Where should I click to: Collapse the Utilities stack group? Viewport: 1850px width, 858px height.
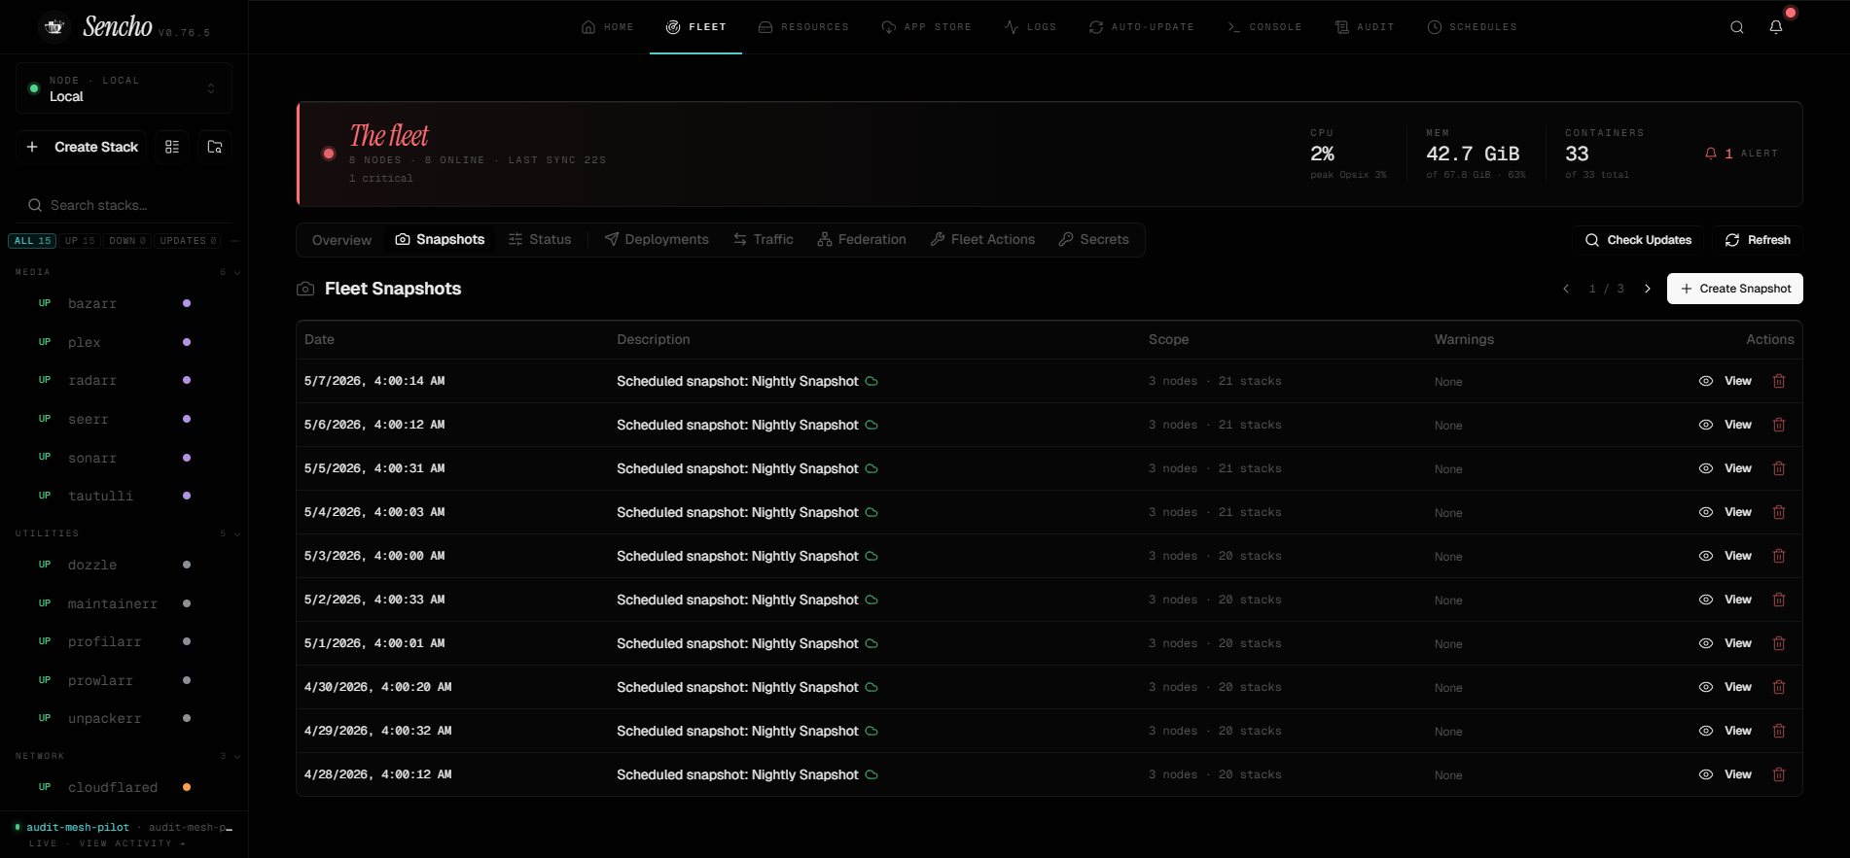pos(237,533)
